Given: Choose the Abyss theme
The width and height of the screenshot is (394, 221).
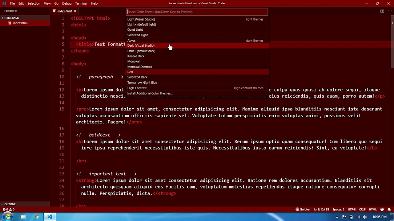Looking at the screenshot, I should click(x=197, y=41).
